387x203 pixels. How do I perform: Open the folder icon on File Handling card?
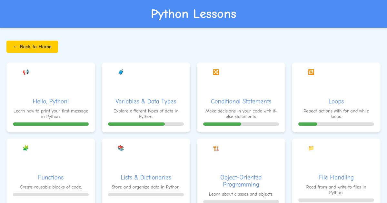point(311,148)
